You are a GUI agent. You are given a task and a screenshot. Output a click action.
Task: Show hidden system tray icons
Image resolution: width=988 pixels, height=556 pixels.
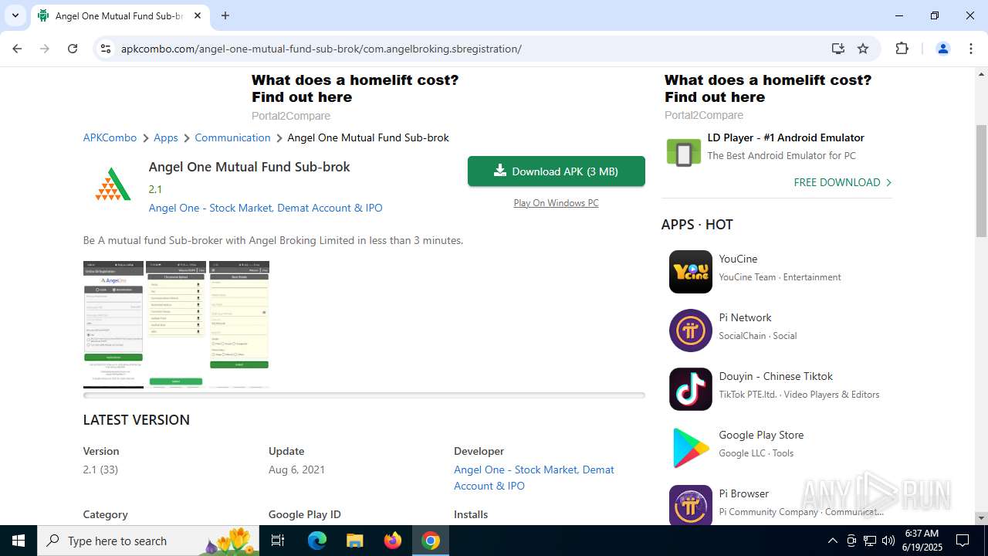pos(832,541)
